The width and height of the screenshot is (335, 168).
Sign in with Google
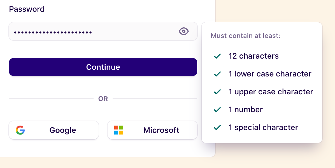[x=54, y=130]
